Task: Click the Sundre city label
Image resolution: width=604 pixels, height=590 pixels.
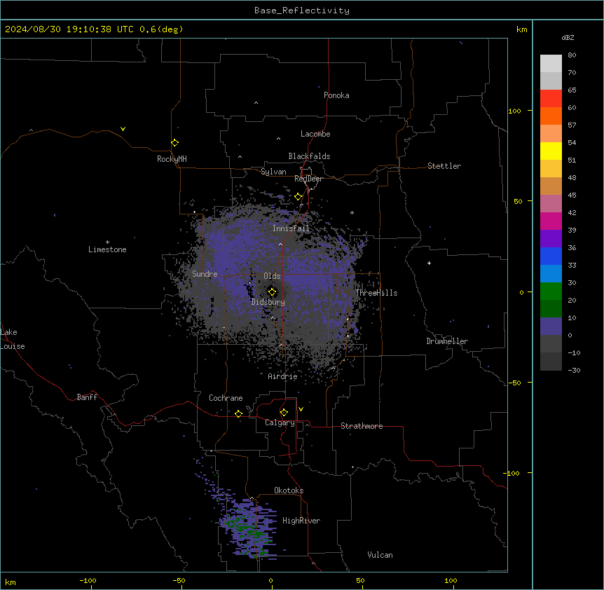Action: pos(205,274)
